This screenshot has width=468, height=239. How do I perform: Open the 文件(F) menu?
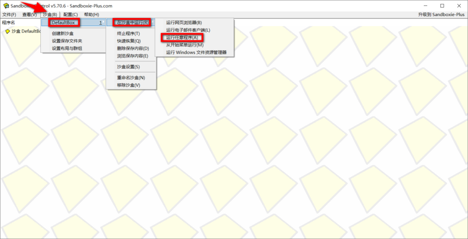[x=9, y=15]
